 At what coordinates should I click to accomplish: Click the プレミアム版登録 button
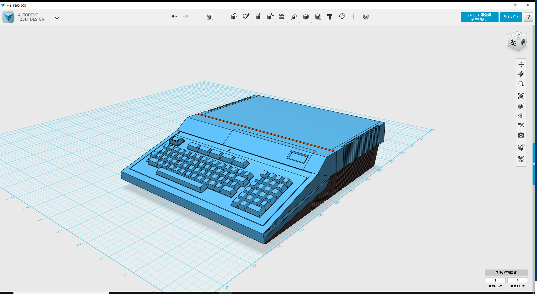coord(479,17)
